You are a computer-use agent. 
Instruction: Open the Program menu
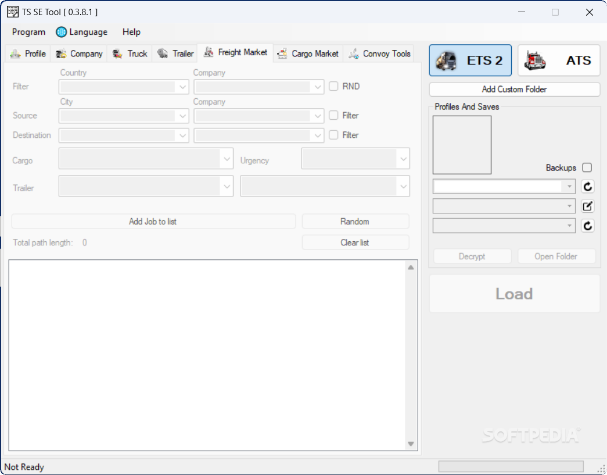click(x=28, y=32)
